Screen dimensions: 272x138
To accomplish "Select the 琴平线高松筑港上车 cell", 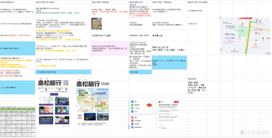I will tap(169, 11).
